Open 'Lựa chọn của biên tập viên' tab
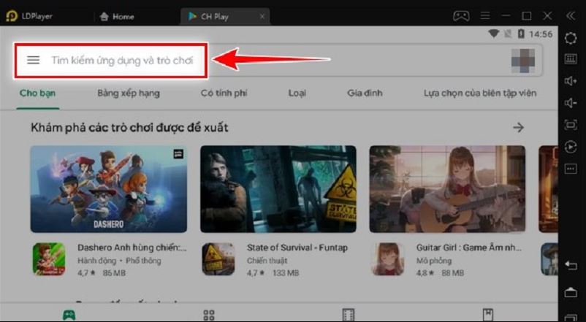586x322 pixels. tap(480, 93)
